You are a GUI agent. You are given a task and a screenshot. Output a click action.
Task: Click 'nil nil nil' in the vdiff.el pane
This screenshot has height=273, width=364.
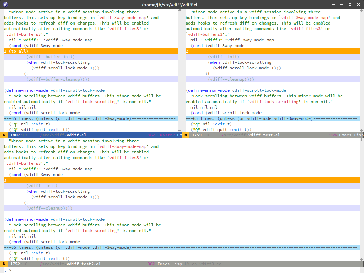pyautogui.click(x=22, y=107)
